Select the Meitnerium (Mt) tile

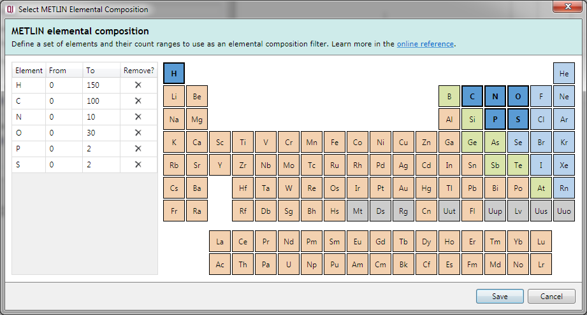coord(358,211)
